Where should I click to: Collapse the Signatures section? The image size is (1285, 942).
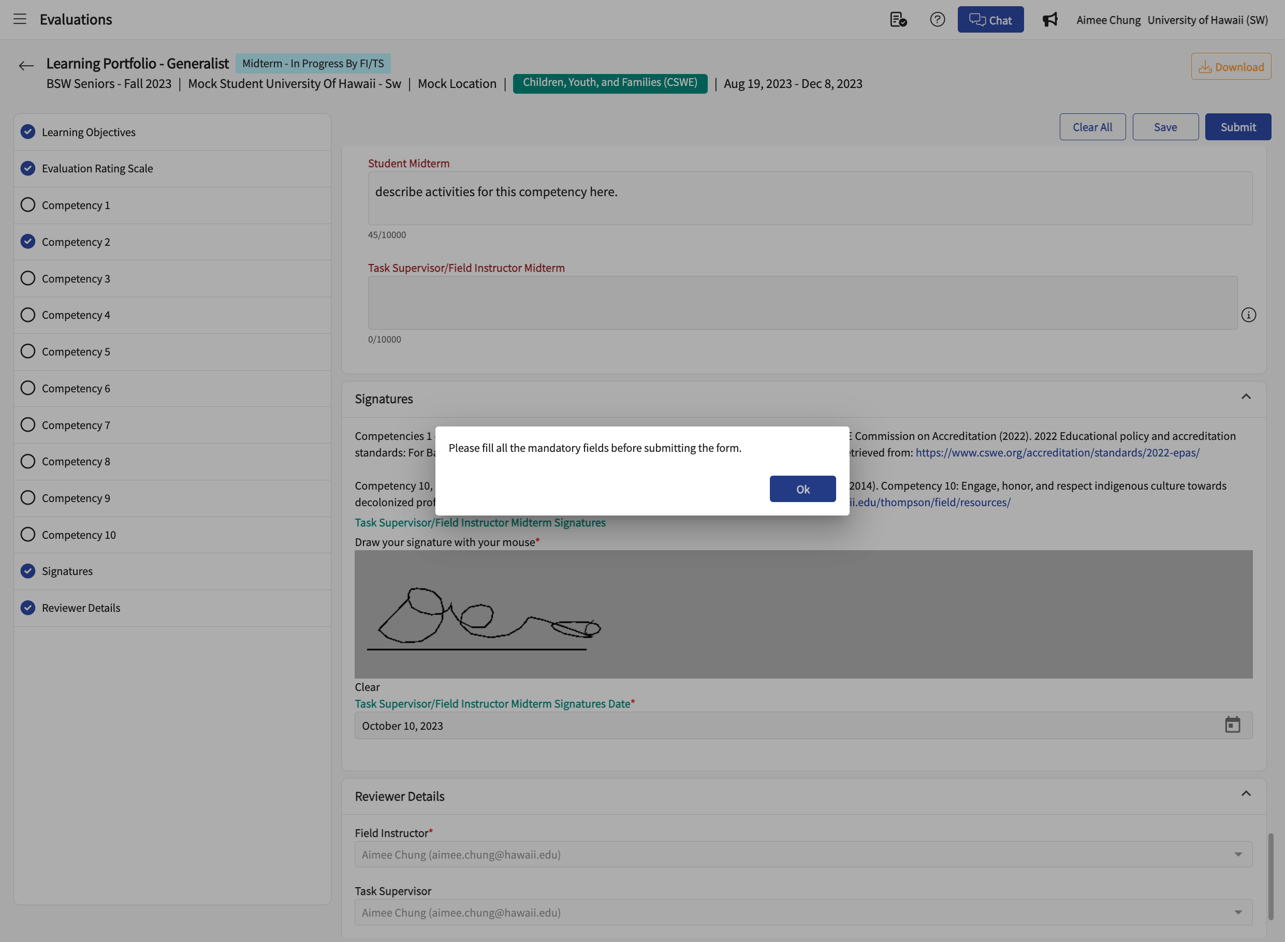point(1246,397)
